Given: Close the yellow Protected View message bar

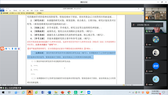Looking at the screenshot, I should [x=143, y=13].
